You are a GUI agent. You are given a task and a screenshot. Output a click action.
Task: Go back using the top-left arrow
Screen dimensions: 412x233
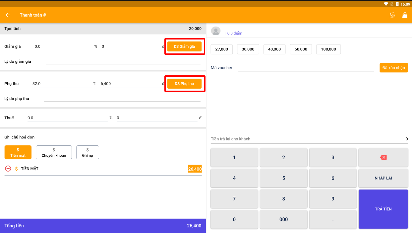[8, 15]
